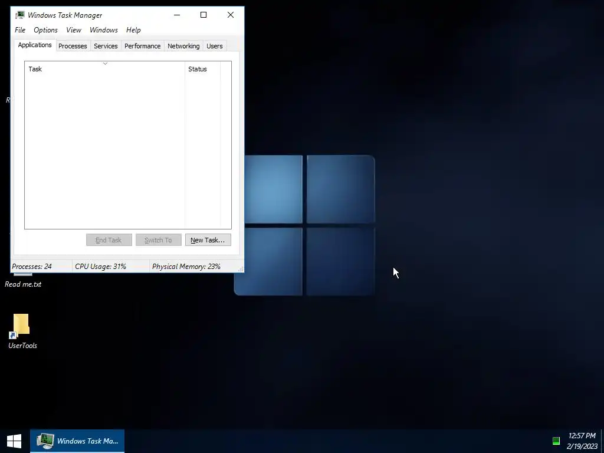Screen dimensions: 604x453
Task: Click the green CPU meter tray icon
Action: click(x=556, y=441)
